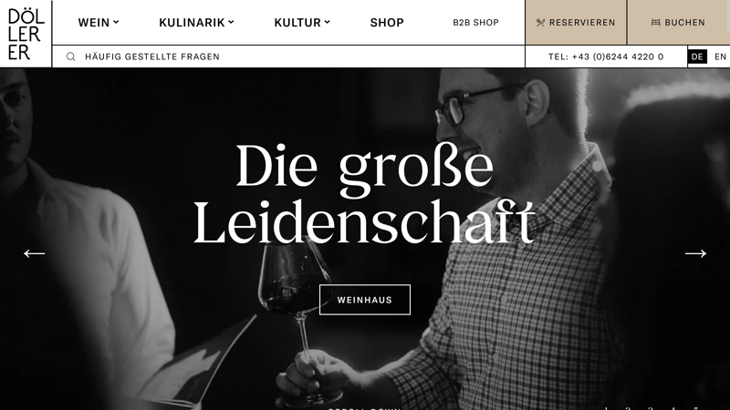Click the Weinhaus button
Viewport: 730px width, 410px height.
365,300
